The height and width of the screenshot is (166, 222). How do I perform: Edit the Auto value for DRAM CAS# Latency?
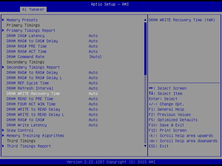click(x=93, y=36)
